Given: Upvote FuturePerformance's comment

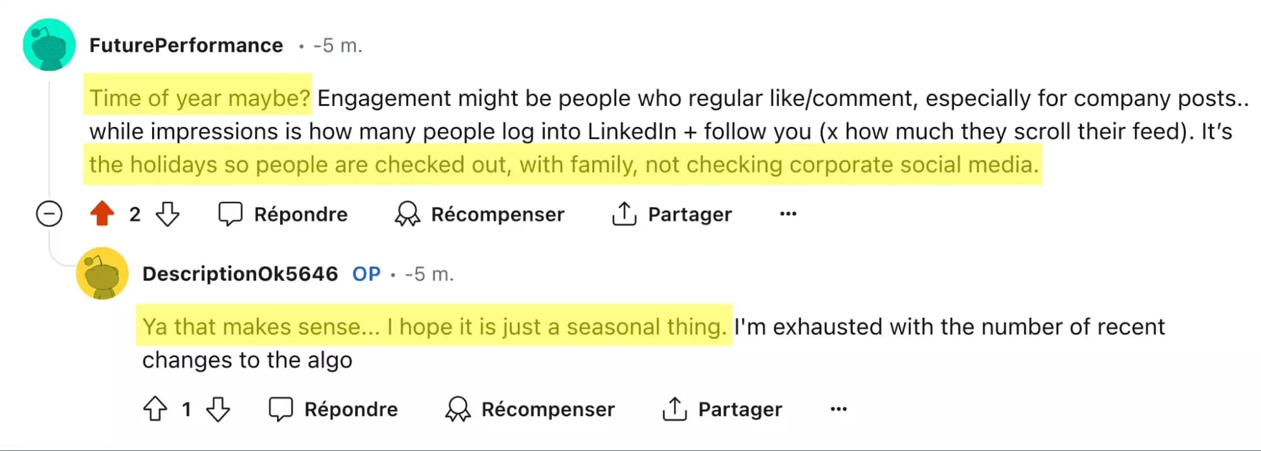Looking at the screenshot, I should [x=103, y=214].
